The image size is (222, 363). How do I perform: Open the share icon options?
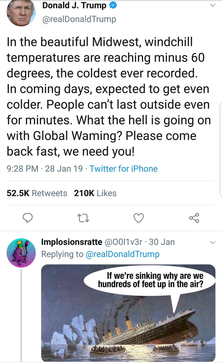[x=194, y=218]
